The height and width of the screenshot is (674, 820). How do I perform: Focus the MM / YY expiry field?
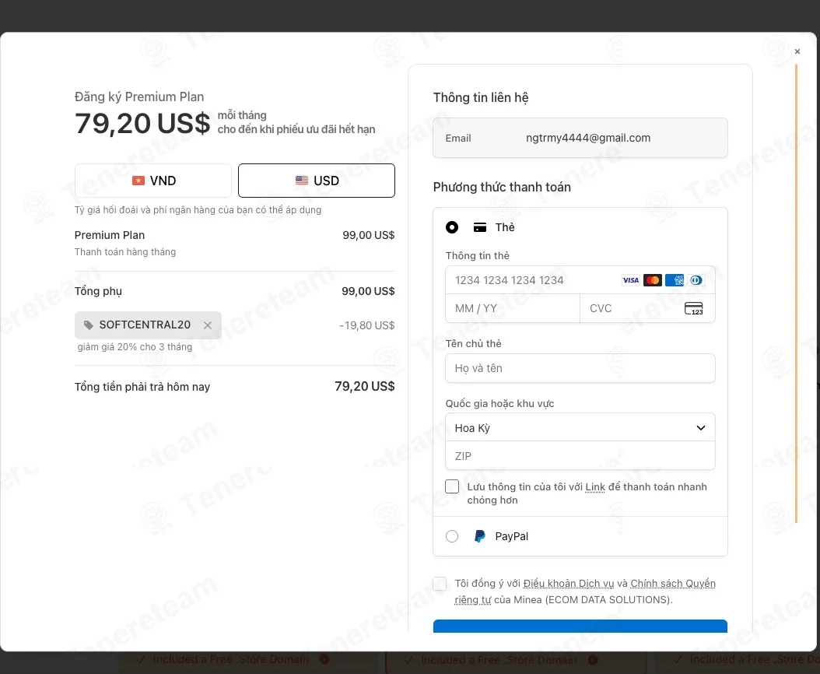(513, 308)
